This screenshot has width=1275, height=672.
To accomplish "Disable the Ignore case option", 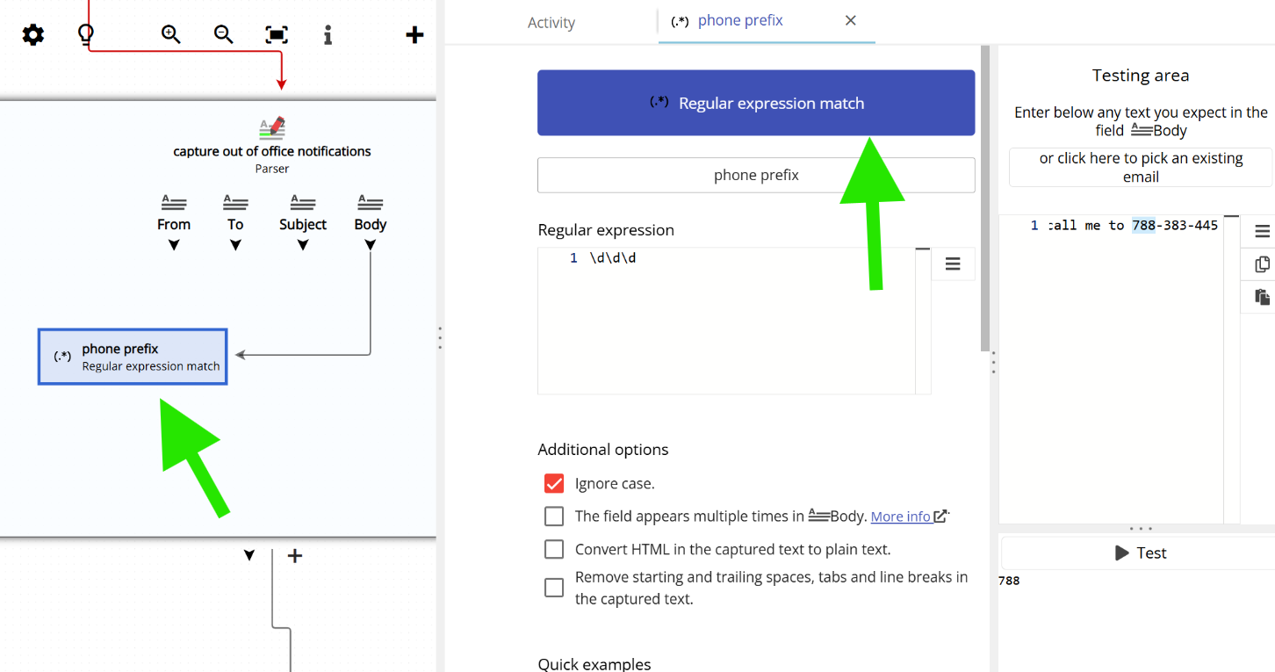I will [x=554, y=483].
